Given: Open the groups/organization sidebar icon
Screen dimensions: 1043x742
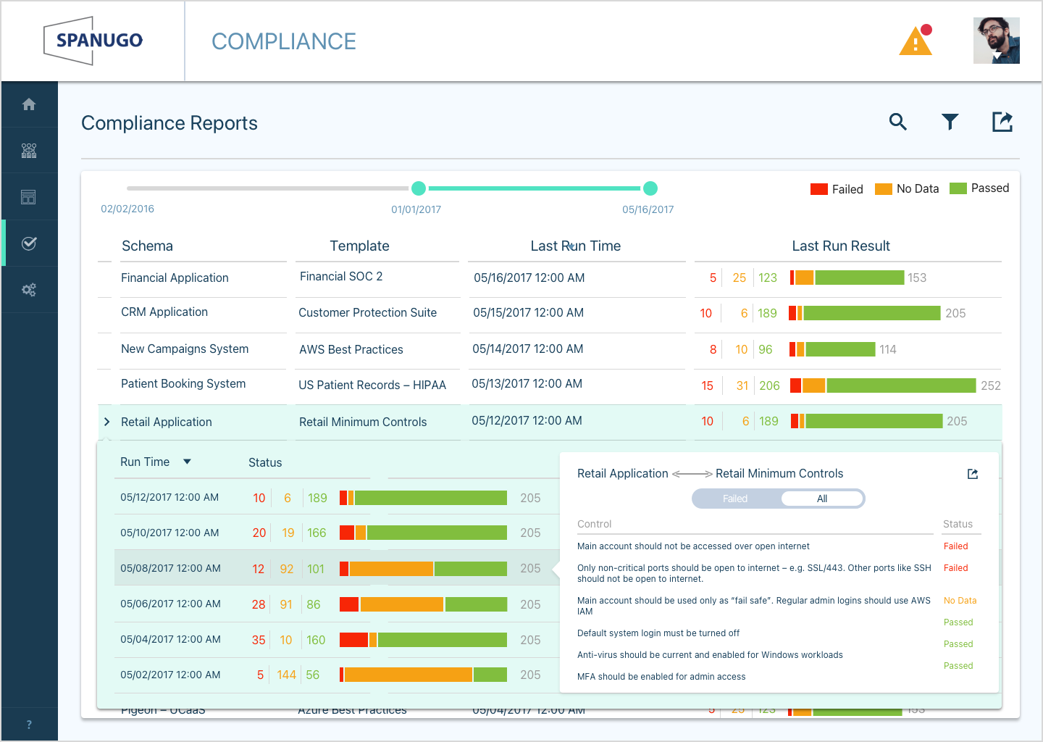Looking at the screenshot, I should [29, 151].
